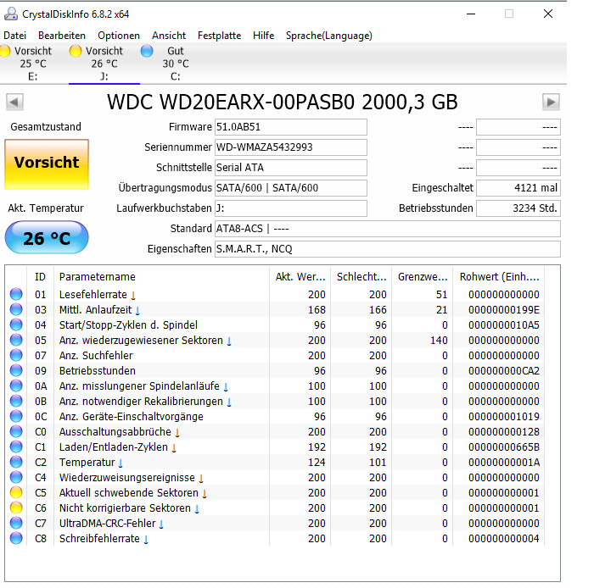Open the Optionen menu
This screenshot has height=588, width=594.
click(119, 36)
